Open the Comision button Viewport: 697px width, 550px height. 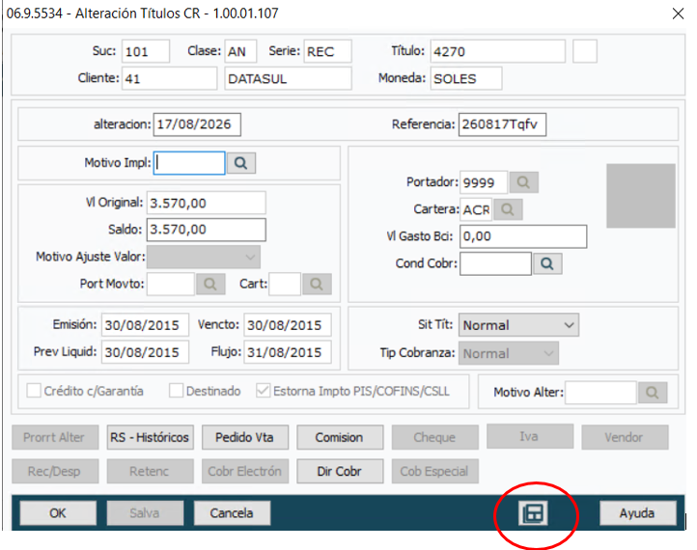click(x=340, y=437)
